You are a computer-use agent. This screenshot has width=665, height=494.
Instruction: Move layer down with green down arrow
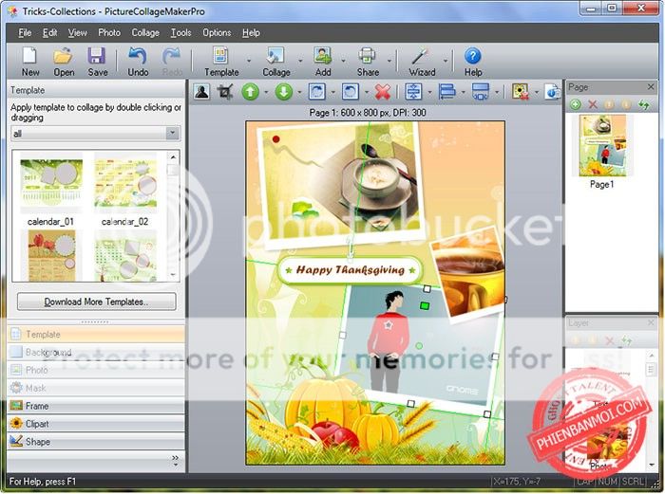pos(284,91)
